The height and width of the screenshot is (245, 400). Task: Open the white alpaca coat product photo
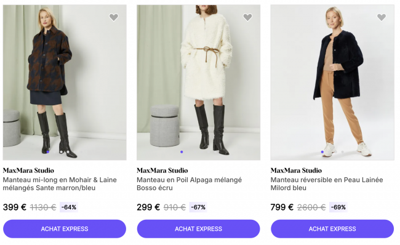tap(199, 82)
